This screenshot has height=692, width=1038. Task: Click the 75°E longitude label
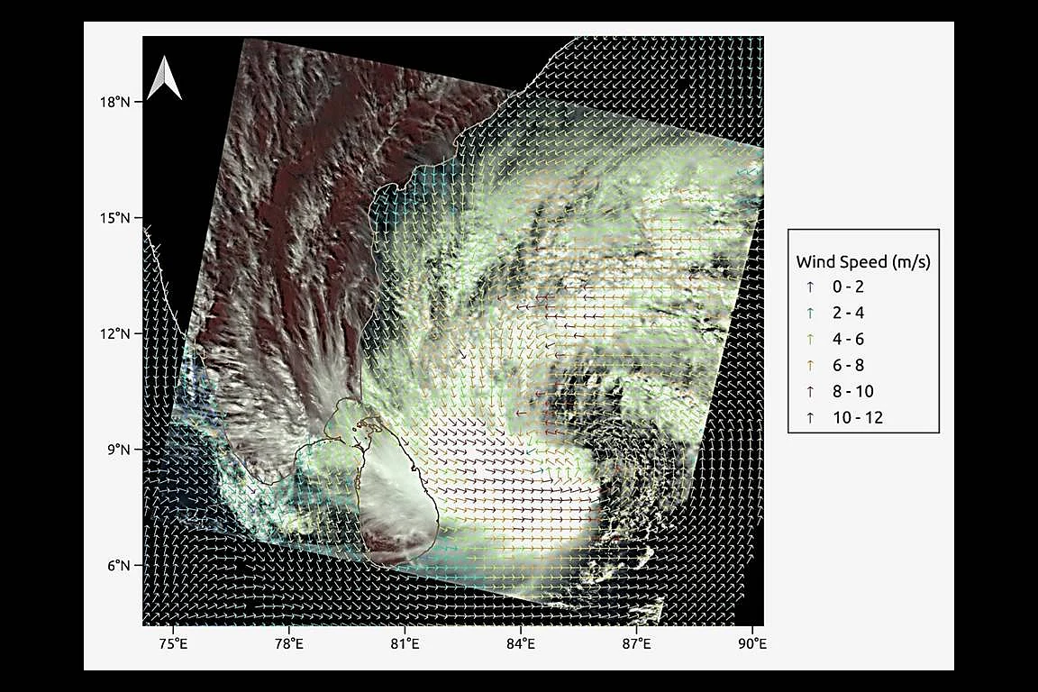(173, 643)
